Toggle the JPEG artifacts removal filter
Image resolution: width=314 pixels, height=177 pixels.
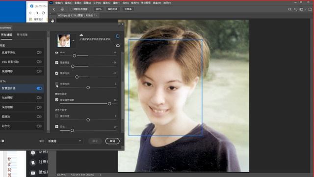click(39, 62)
